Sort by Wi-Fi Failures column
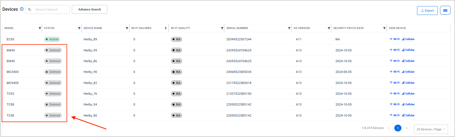Viewport: 455px width, 137px height. (166, 28)
